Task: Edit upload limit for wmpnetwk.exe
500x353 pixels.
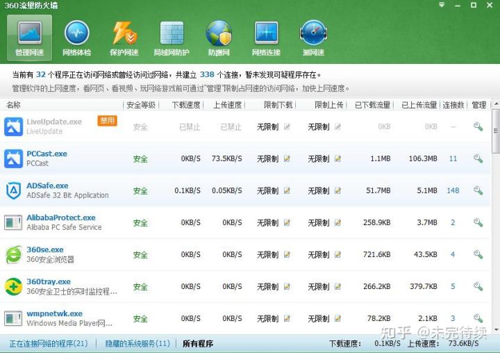Action: point(337,318)
